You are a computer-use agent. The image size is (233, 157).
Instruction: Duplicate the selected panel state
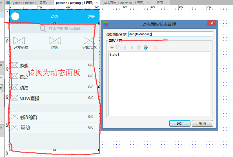tap(118, 48)
